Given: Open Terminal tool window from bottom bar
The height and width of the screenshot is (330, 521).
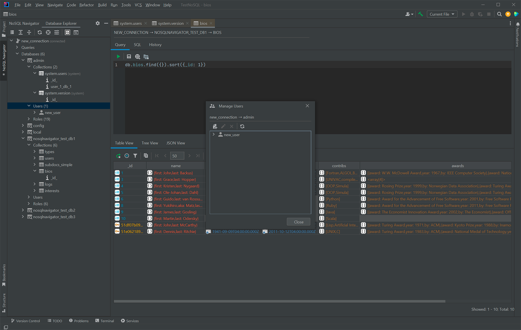Looking at the screenshot, I should pos(104,321).
